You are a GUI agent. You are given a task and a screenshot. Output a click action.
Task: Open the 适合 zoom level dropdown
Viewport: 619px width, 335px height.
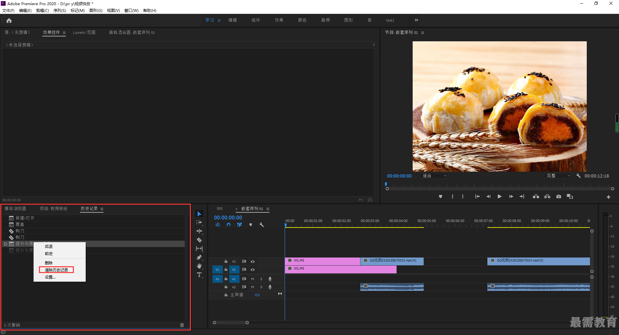(x=434, y=176)
